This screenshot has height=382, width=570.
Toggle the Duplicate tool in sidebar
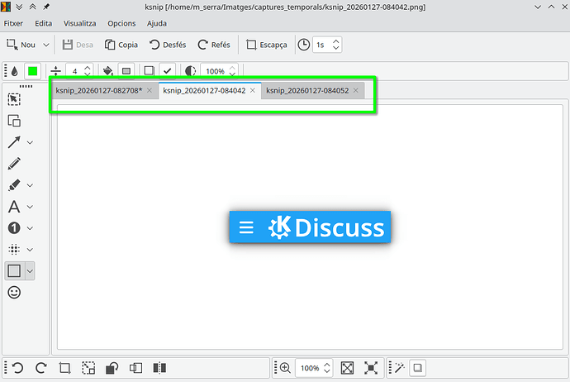[x=14, y=121]
